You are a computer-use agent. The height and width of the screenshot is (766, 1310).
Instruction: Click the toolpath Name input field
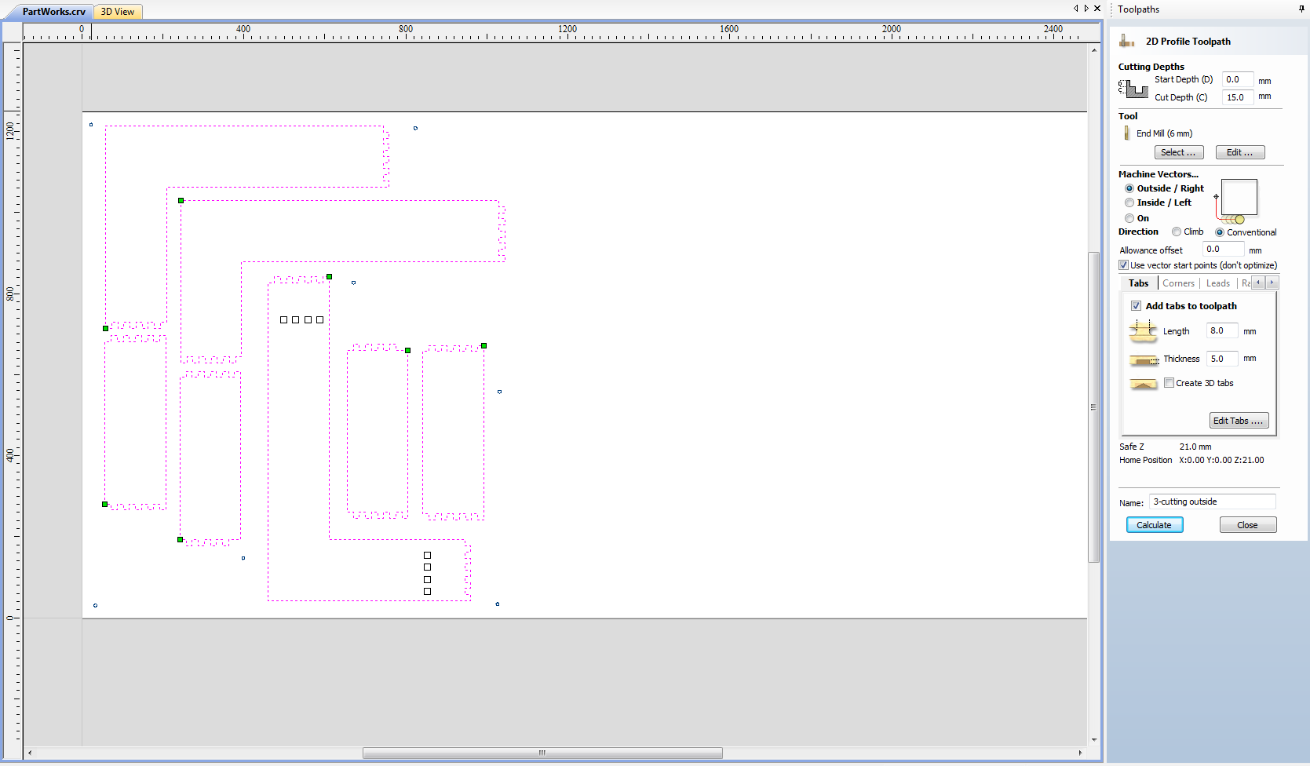1213,502
